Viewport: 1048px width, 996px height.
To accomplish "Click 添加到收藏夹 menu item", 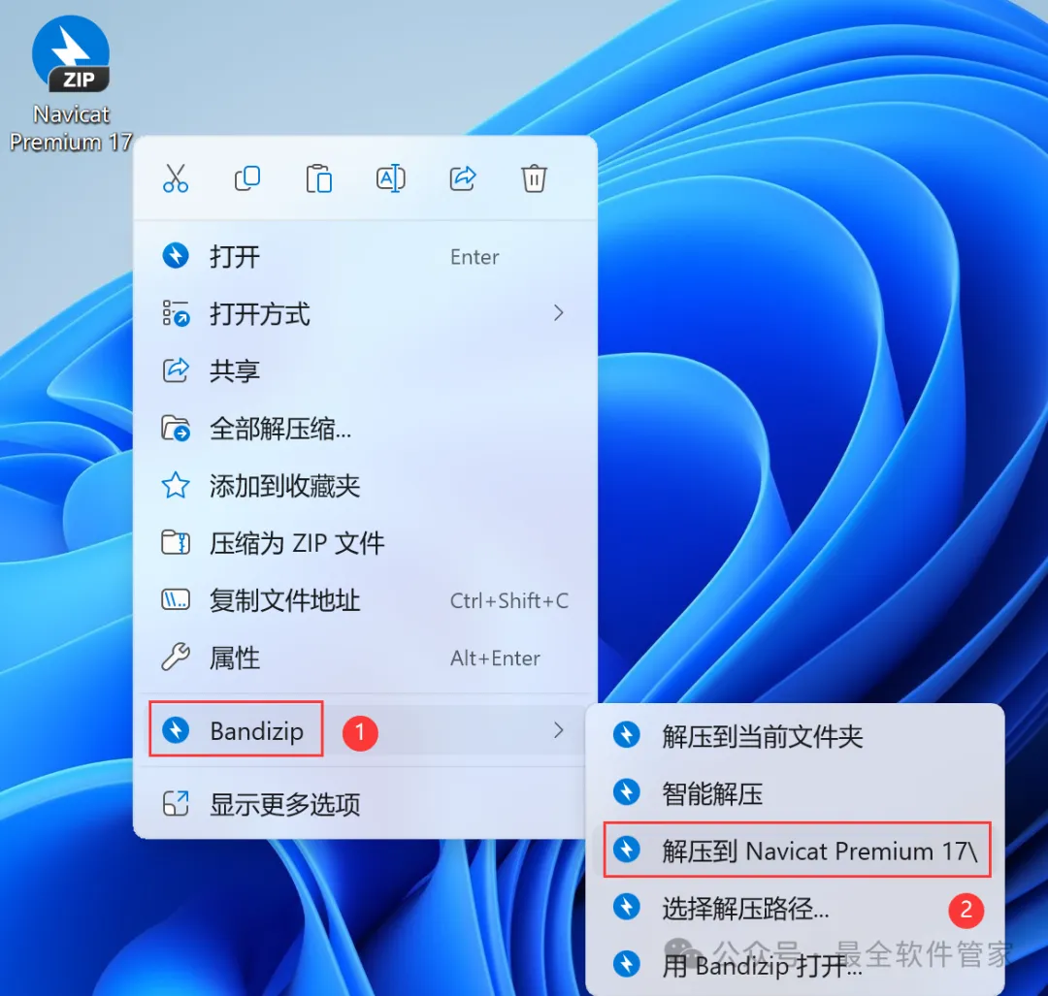I will 365,486.
